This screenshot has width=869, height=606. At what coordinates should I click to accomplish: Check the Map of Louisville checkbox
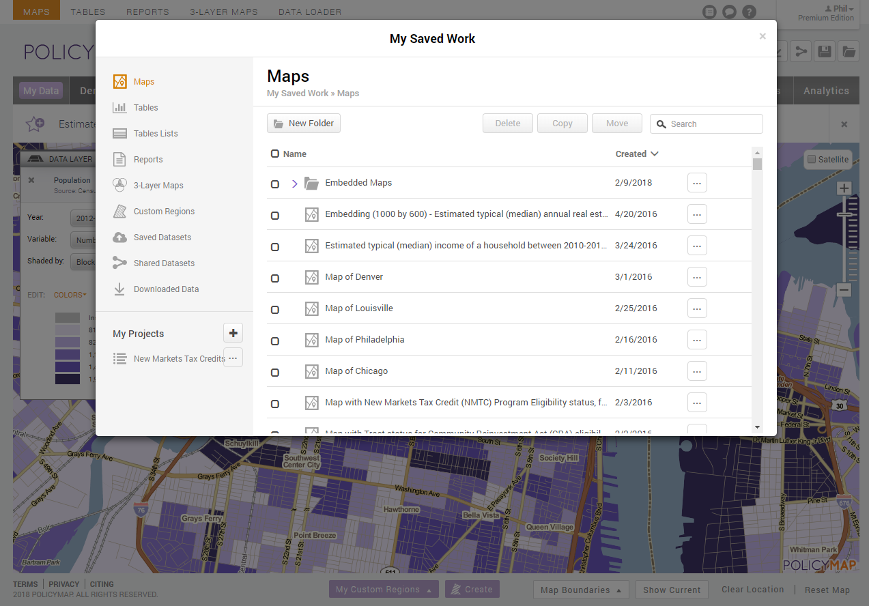tap(275, 310)
